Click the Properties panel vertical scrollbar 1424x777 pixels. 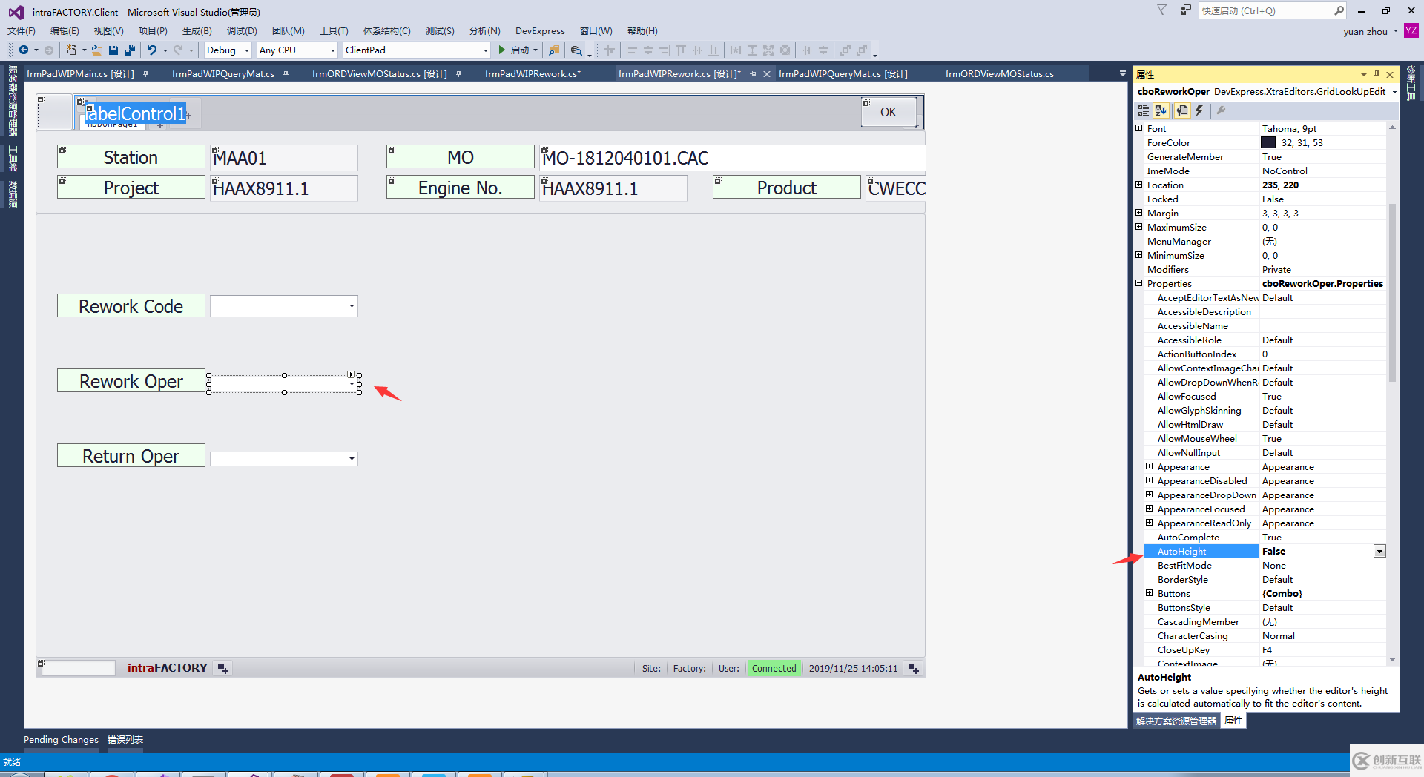[x=1392, y=293]
